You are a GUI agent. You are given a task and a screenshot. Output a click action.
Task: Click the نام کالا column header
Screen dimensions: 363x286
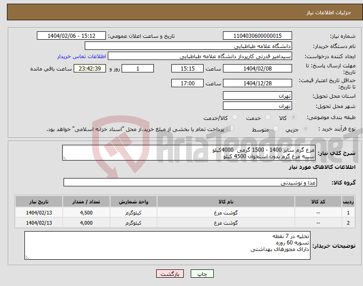click(x=226, y=202)
